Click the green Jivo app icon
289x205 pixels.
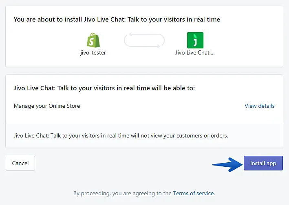click(x=195, y=40)
